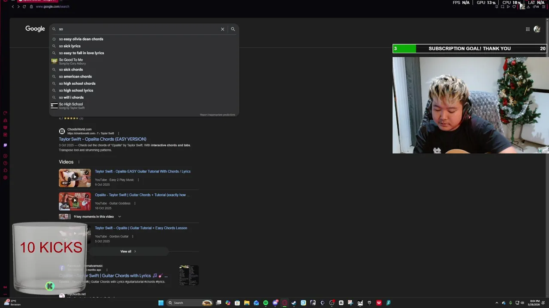Screen dimensions: 549x308
Task: Click the 'View all' videos button
Action: [128, 252]
